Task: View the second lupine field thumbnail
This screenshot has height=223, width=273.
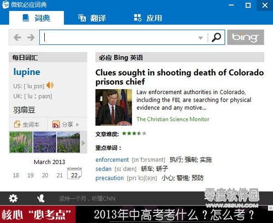Action: point(45,142)
